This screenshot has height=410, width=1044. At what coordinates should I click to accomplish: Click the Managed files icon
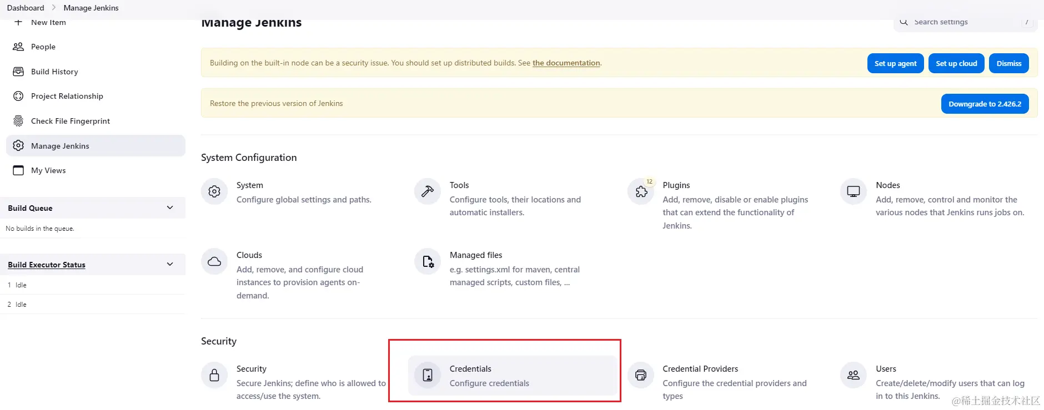(428, 262)
